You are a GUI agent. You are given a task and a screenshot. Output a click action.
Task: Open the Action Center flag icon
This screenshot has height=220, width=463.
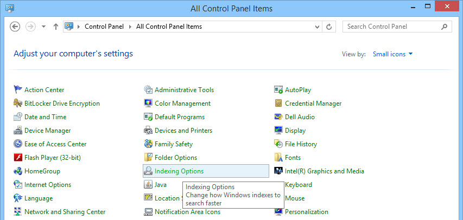18,89
